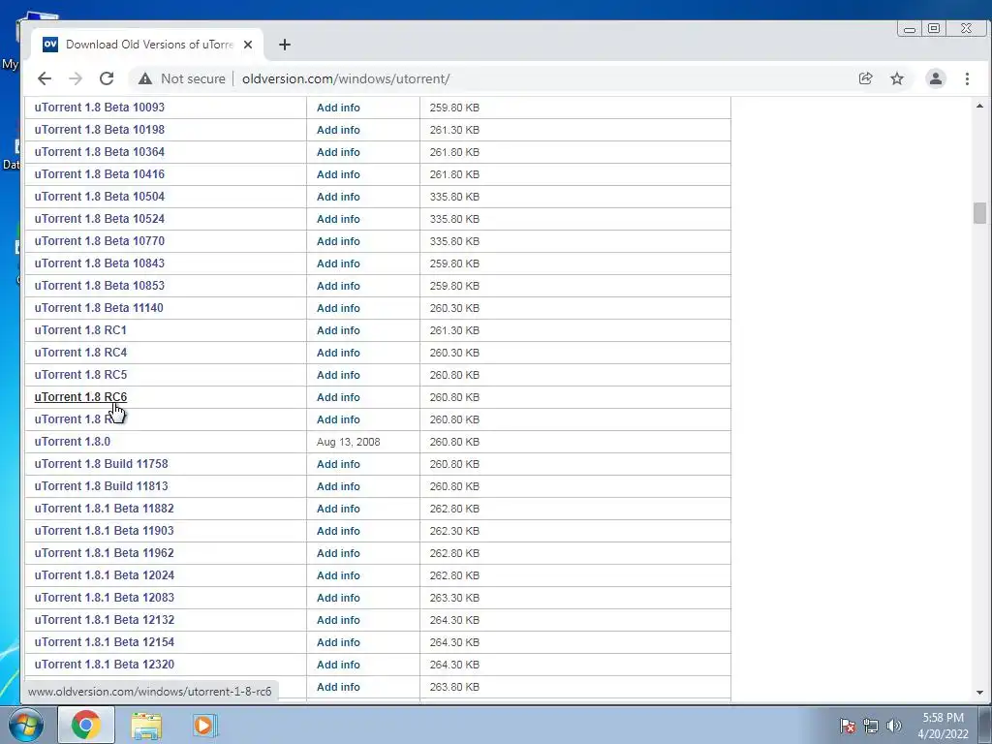The image size is (992, 744).
Task: Share this page via share icon
Action: click(x=865, y=78)
